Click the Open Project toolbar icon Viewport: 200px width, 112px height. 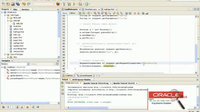13,4
